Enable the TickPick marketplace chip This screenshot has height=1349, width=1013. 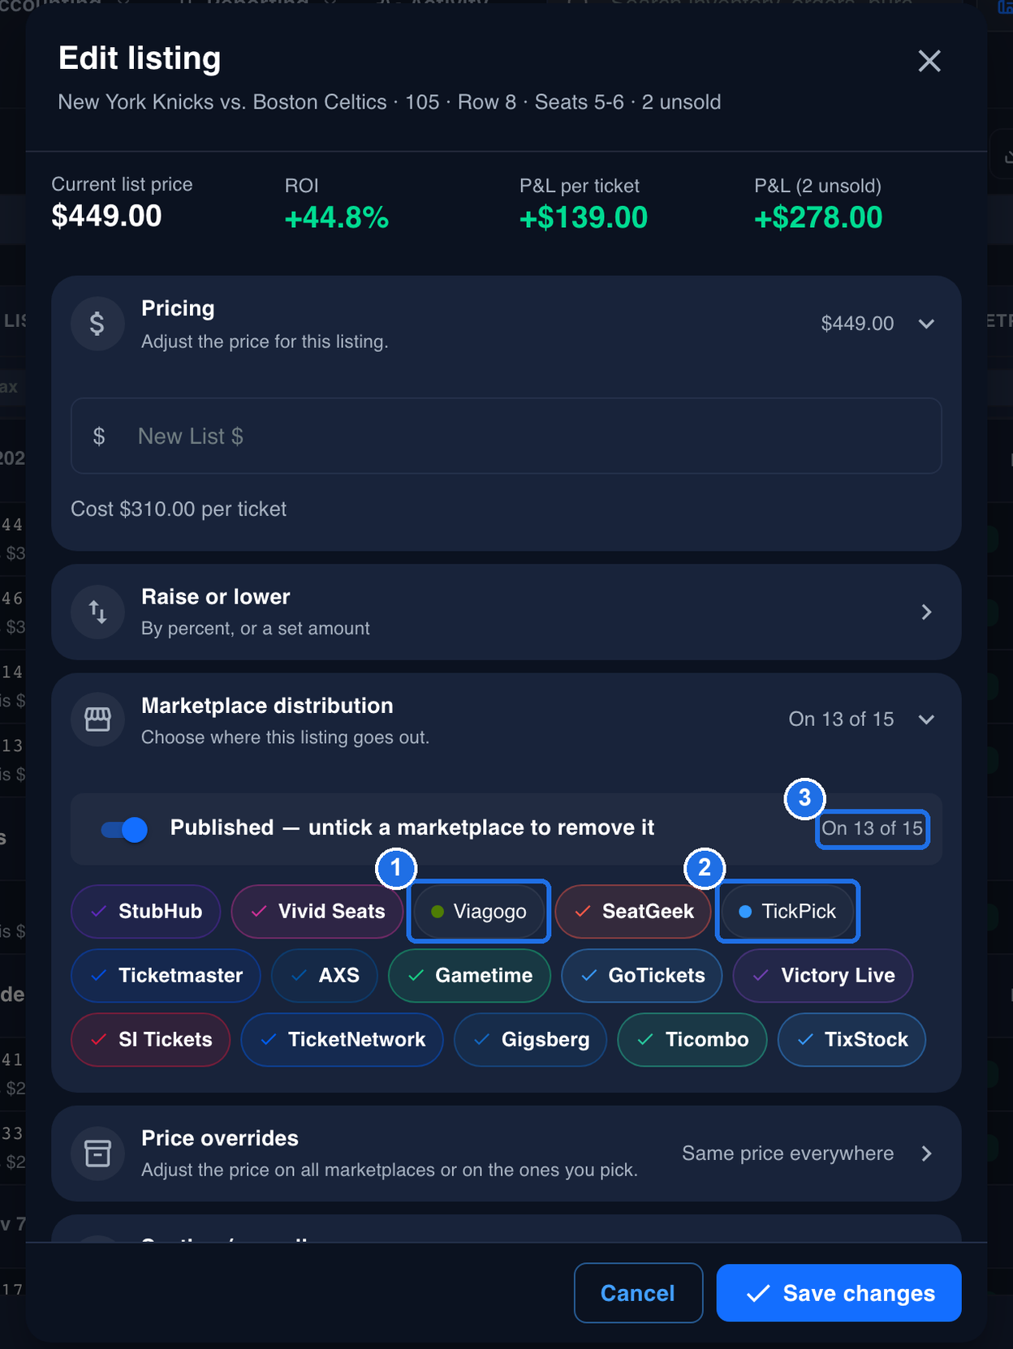pos(787,911)
